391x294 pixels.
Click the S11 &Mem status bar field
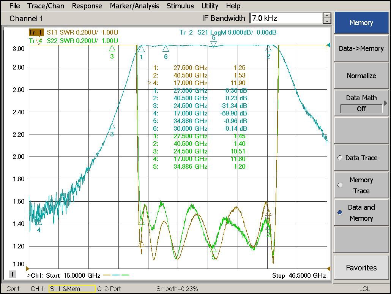(72, 289)
